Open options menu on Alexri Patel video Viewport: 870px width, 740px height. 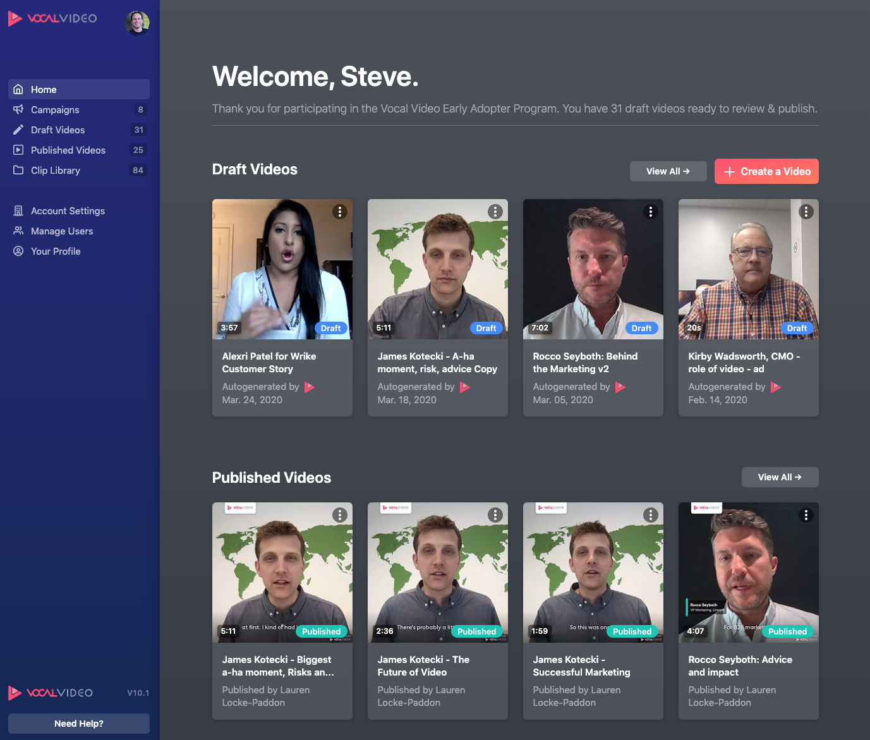tap(340, 212)
